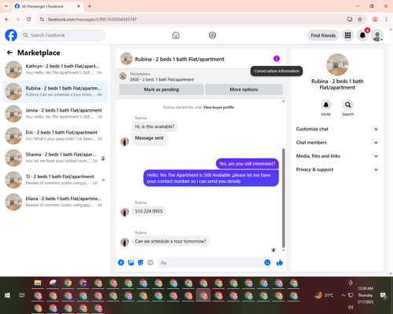Bookmark this page with star icon

tap(360, 20)
